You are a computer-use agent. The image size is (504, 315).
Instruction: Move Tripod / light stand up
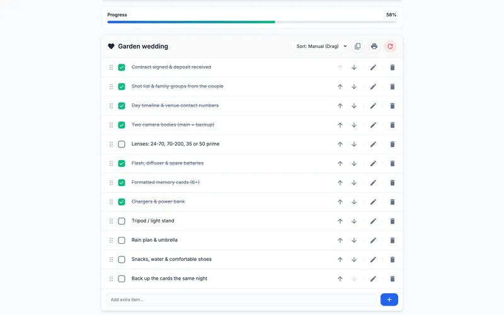pos(340,221)
